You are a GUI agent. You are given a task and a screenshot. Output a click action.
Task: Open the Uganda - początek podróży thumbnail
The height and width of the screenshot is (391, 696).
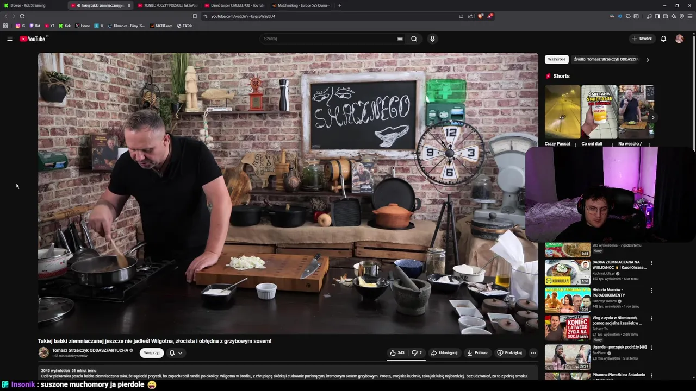pos(567,357)
